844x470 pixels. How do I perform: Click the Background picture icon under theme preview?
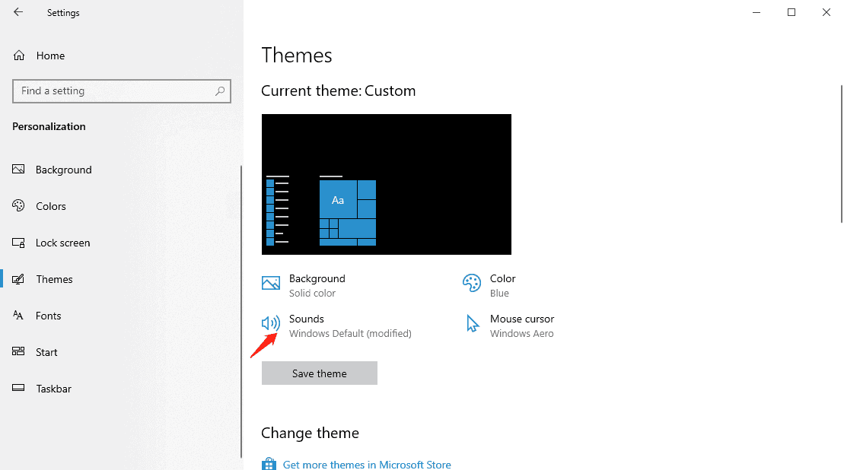coord(271,283)
